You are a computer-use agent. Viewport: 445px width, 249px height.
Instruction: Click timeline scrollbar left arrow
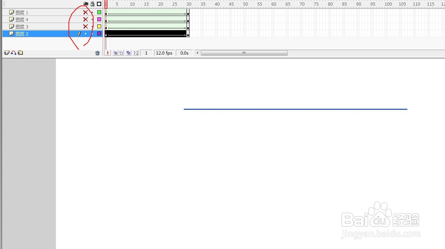point(197,53)
